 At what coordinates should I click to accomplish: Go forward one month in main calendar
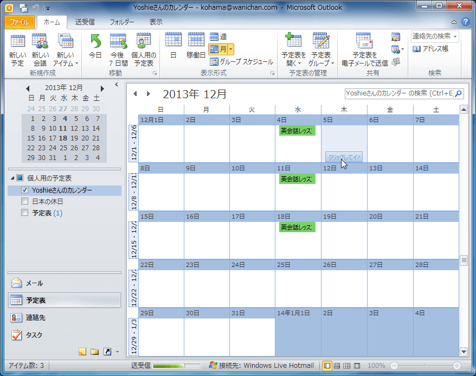pos(149,93)
